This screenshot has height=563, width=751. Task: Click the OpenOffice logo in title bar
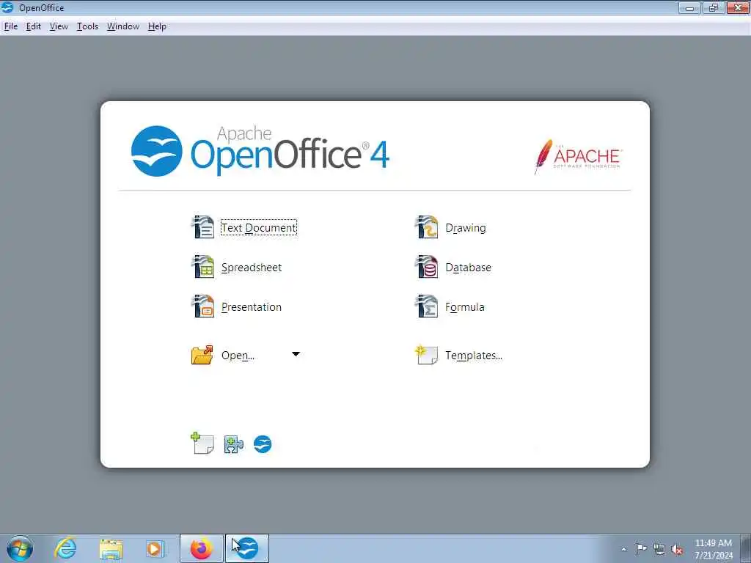coord(7,7)
